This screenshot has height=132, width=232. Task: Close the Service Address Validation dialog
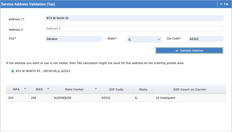(x=227, y=4)
